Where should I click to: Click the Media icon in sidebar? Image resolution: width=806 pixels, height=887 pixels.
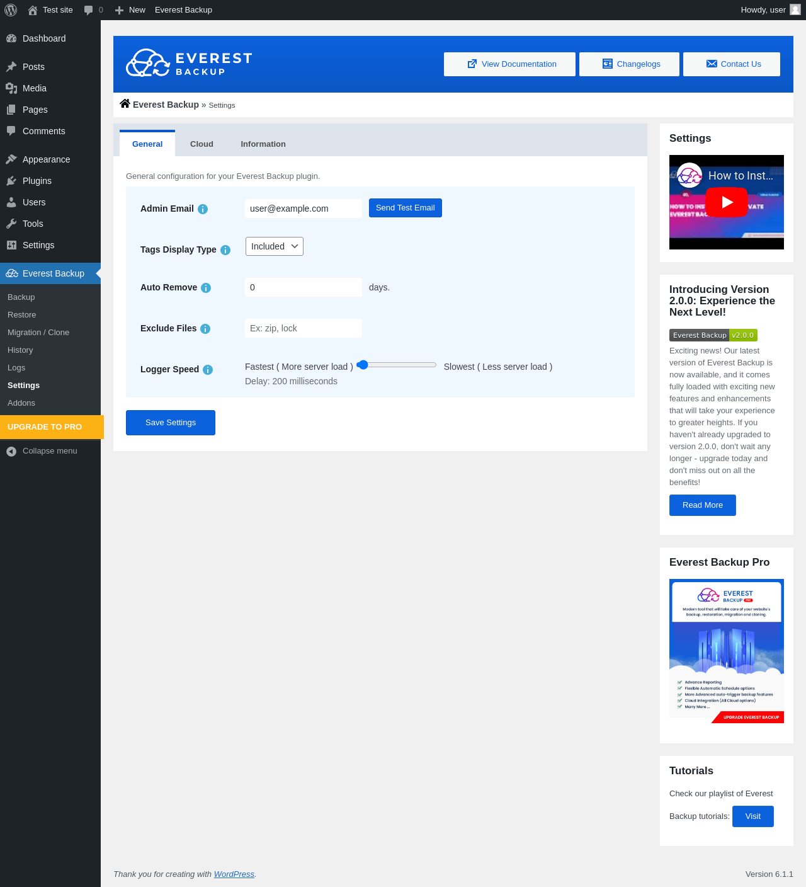click(x=11, y=88)
